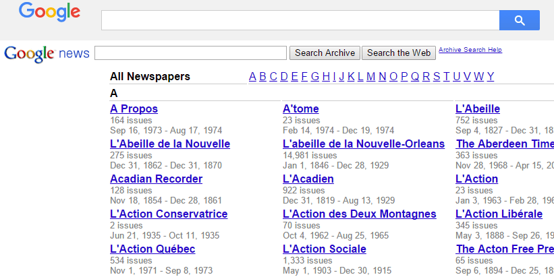554x279 pixels.
Task: Focus the top Google search box
Action: 300,20
